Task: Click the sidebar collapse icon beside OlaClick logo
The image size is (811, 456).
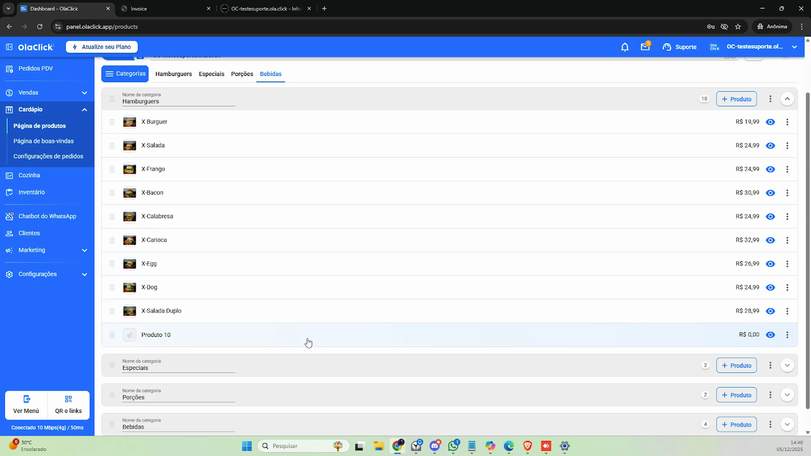Action: 9,47
